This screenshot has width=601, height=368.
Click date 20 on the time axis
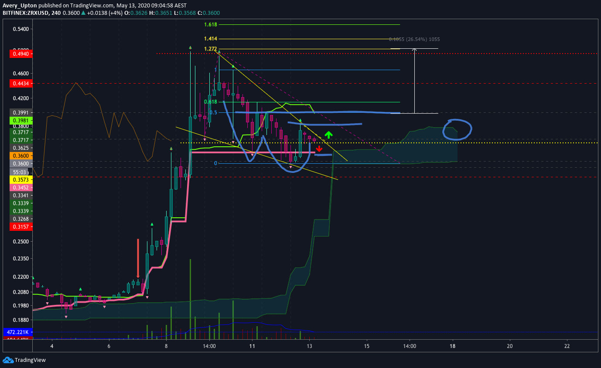(509, 346)
